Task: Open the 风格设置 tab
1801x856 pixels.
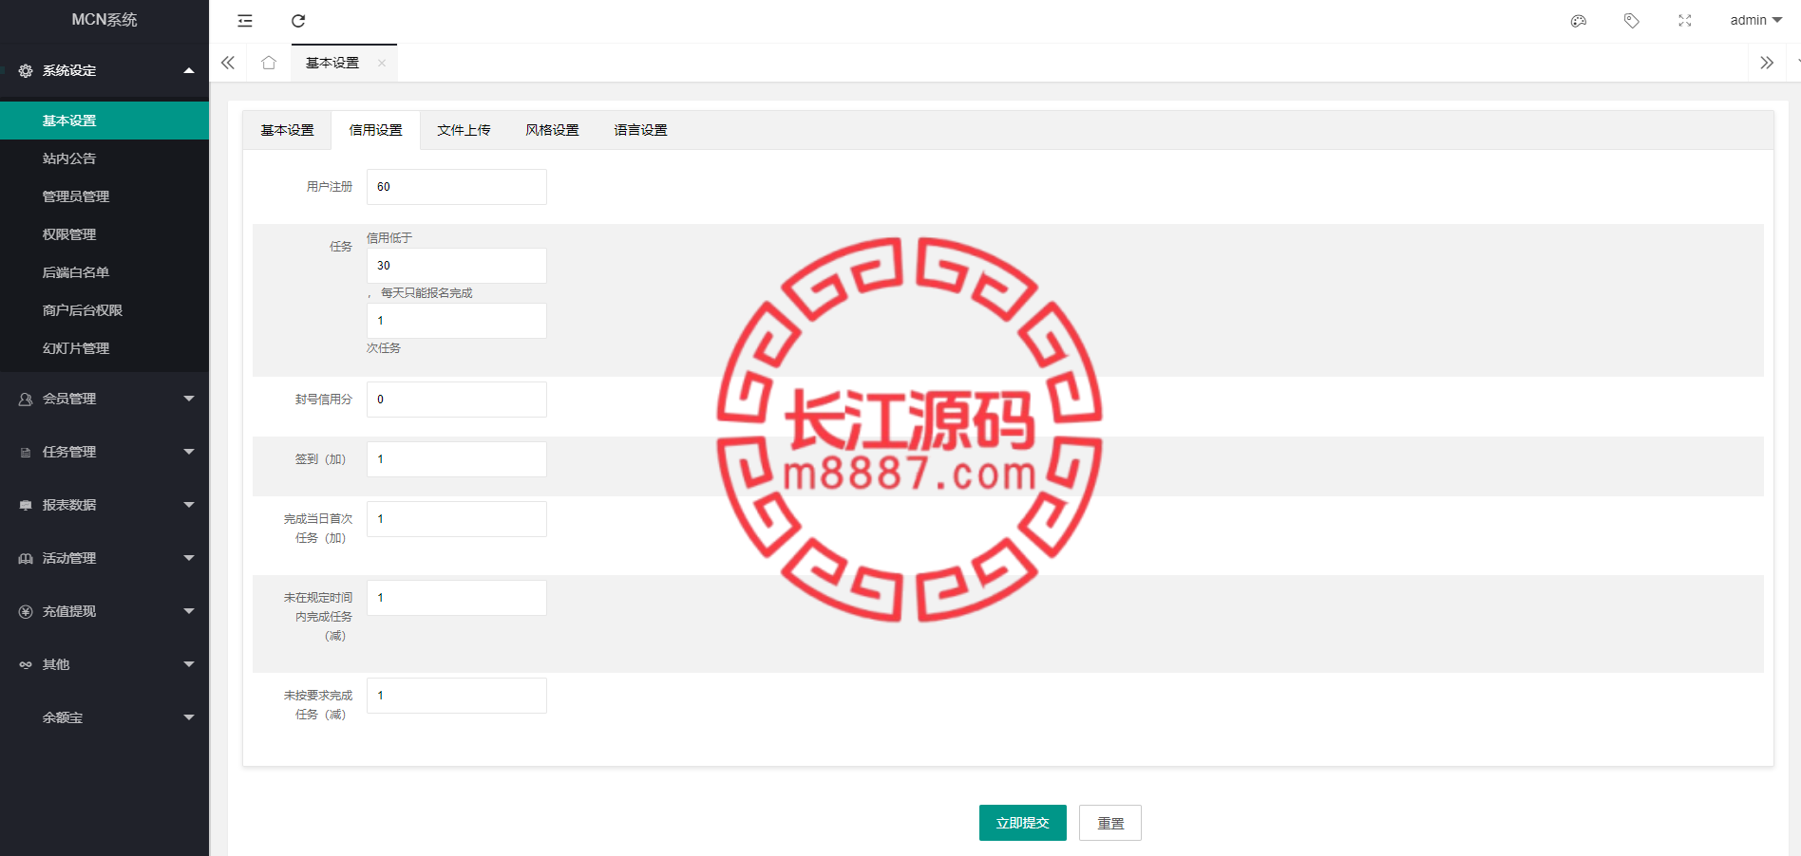Action: click(552, 130)
